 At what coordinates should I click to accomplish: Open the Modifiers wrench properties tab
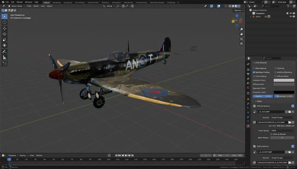coord(248,104)
